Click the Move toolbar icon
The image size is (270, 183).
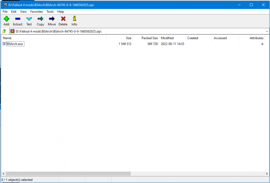click(52, 21)
